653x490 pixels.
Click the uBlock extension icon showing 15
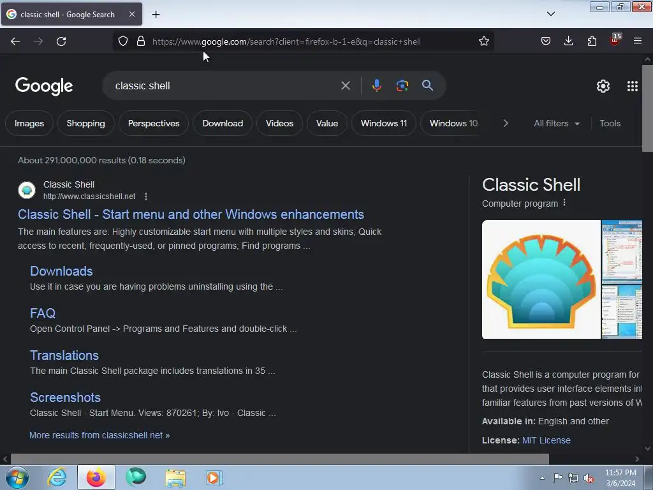pos(615,40)
